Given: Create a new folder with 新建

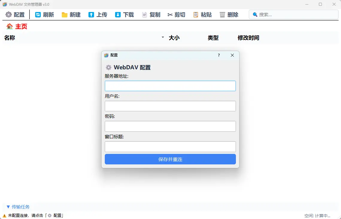Looking at the screenshot, I should [71, 15].
